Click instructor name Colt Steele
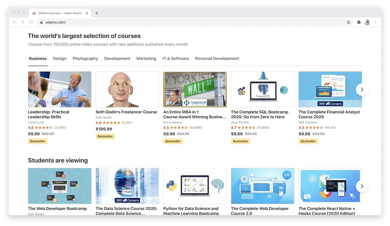 (36, 214)
